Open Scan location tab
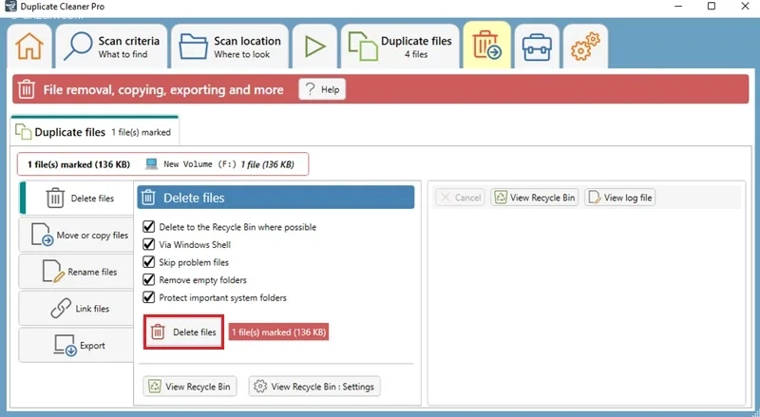The image size is (760, 417). (230, 47)
